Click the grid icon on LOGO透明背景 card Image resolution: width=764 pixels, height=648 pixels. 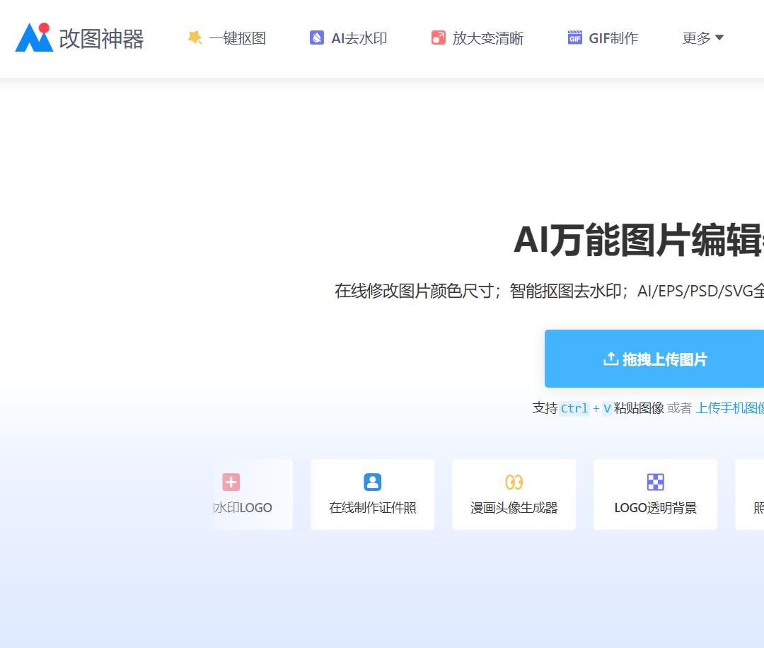pyautogui.click(x=656, y=482)
